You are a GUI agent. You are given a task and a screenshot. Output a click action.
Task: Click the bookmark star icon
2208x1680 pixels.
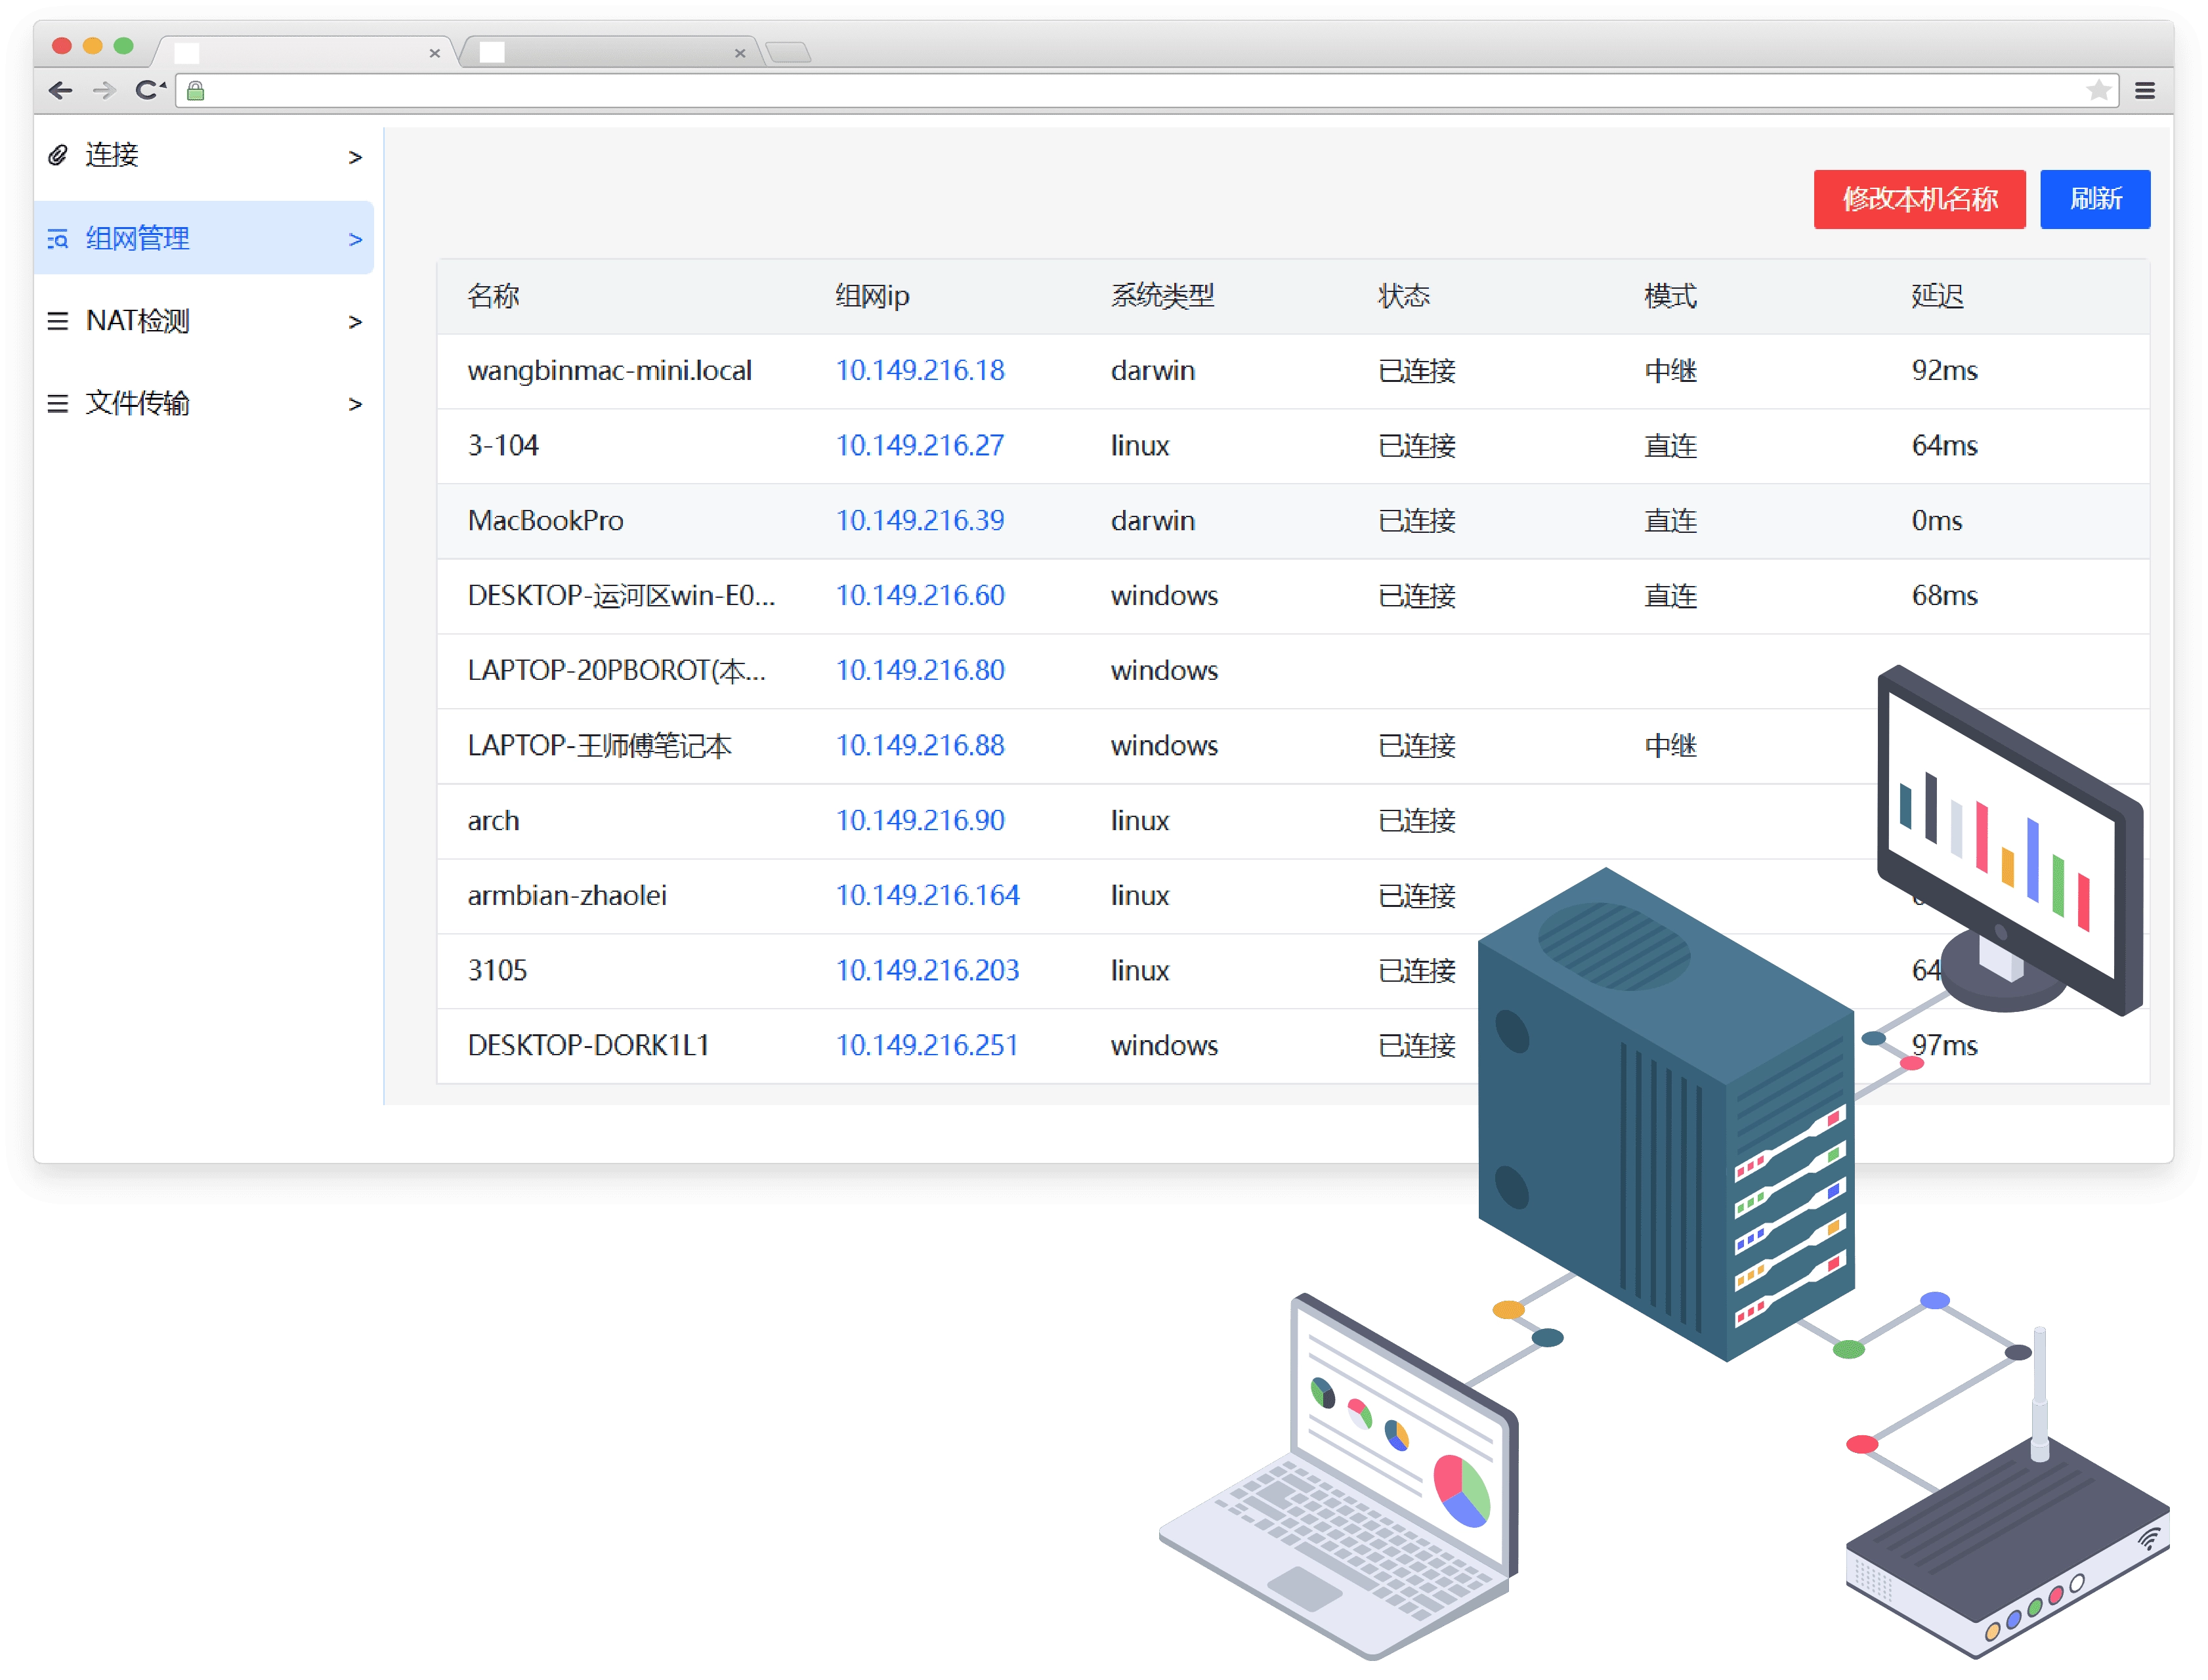point(2098,91)
